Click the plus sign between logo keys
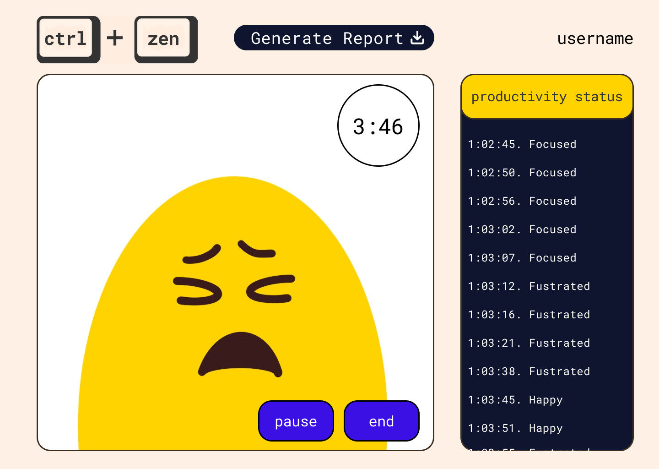This screenshot has width=659, height=469. tap(115, 38)
